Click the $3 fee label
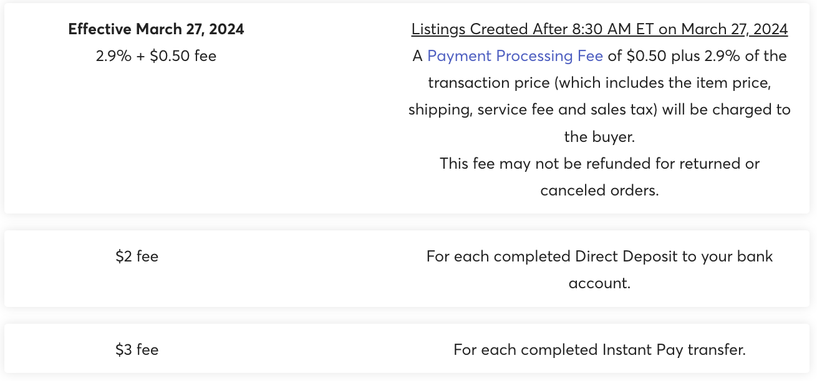The image size is (817, 381). [x=137, y=350]
